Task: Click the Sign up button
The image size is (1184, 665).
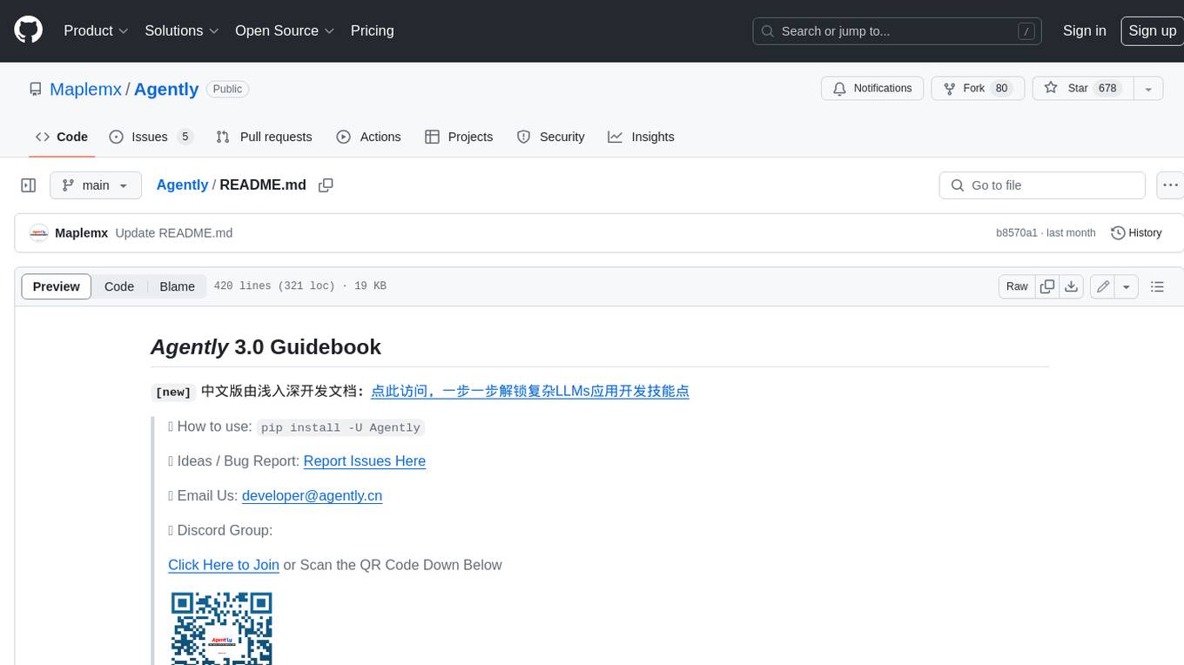Action: click(1152, 30)
